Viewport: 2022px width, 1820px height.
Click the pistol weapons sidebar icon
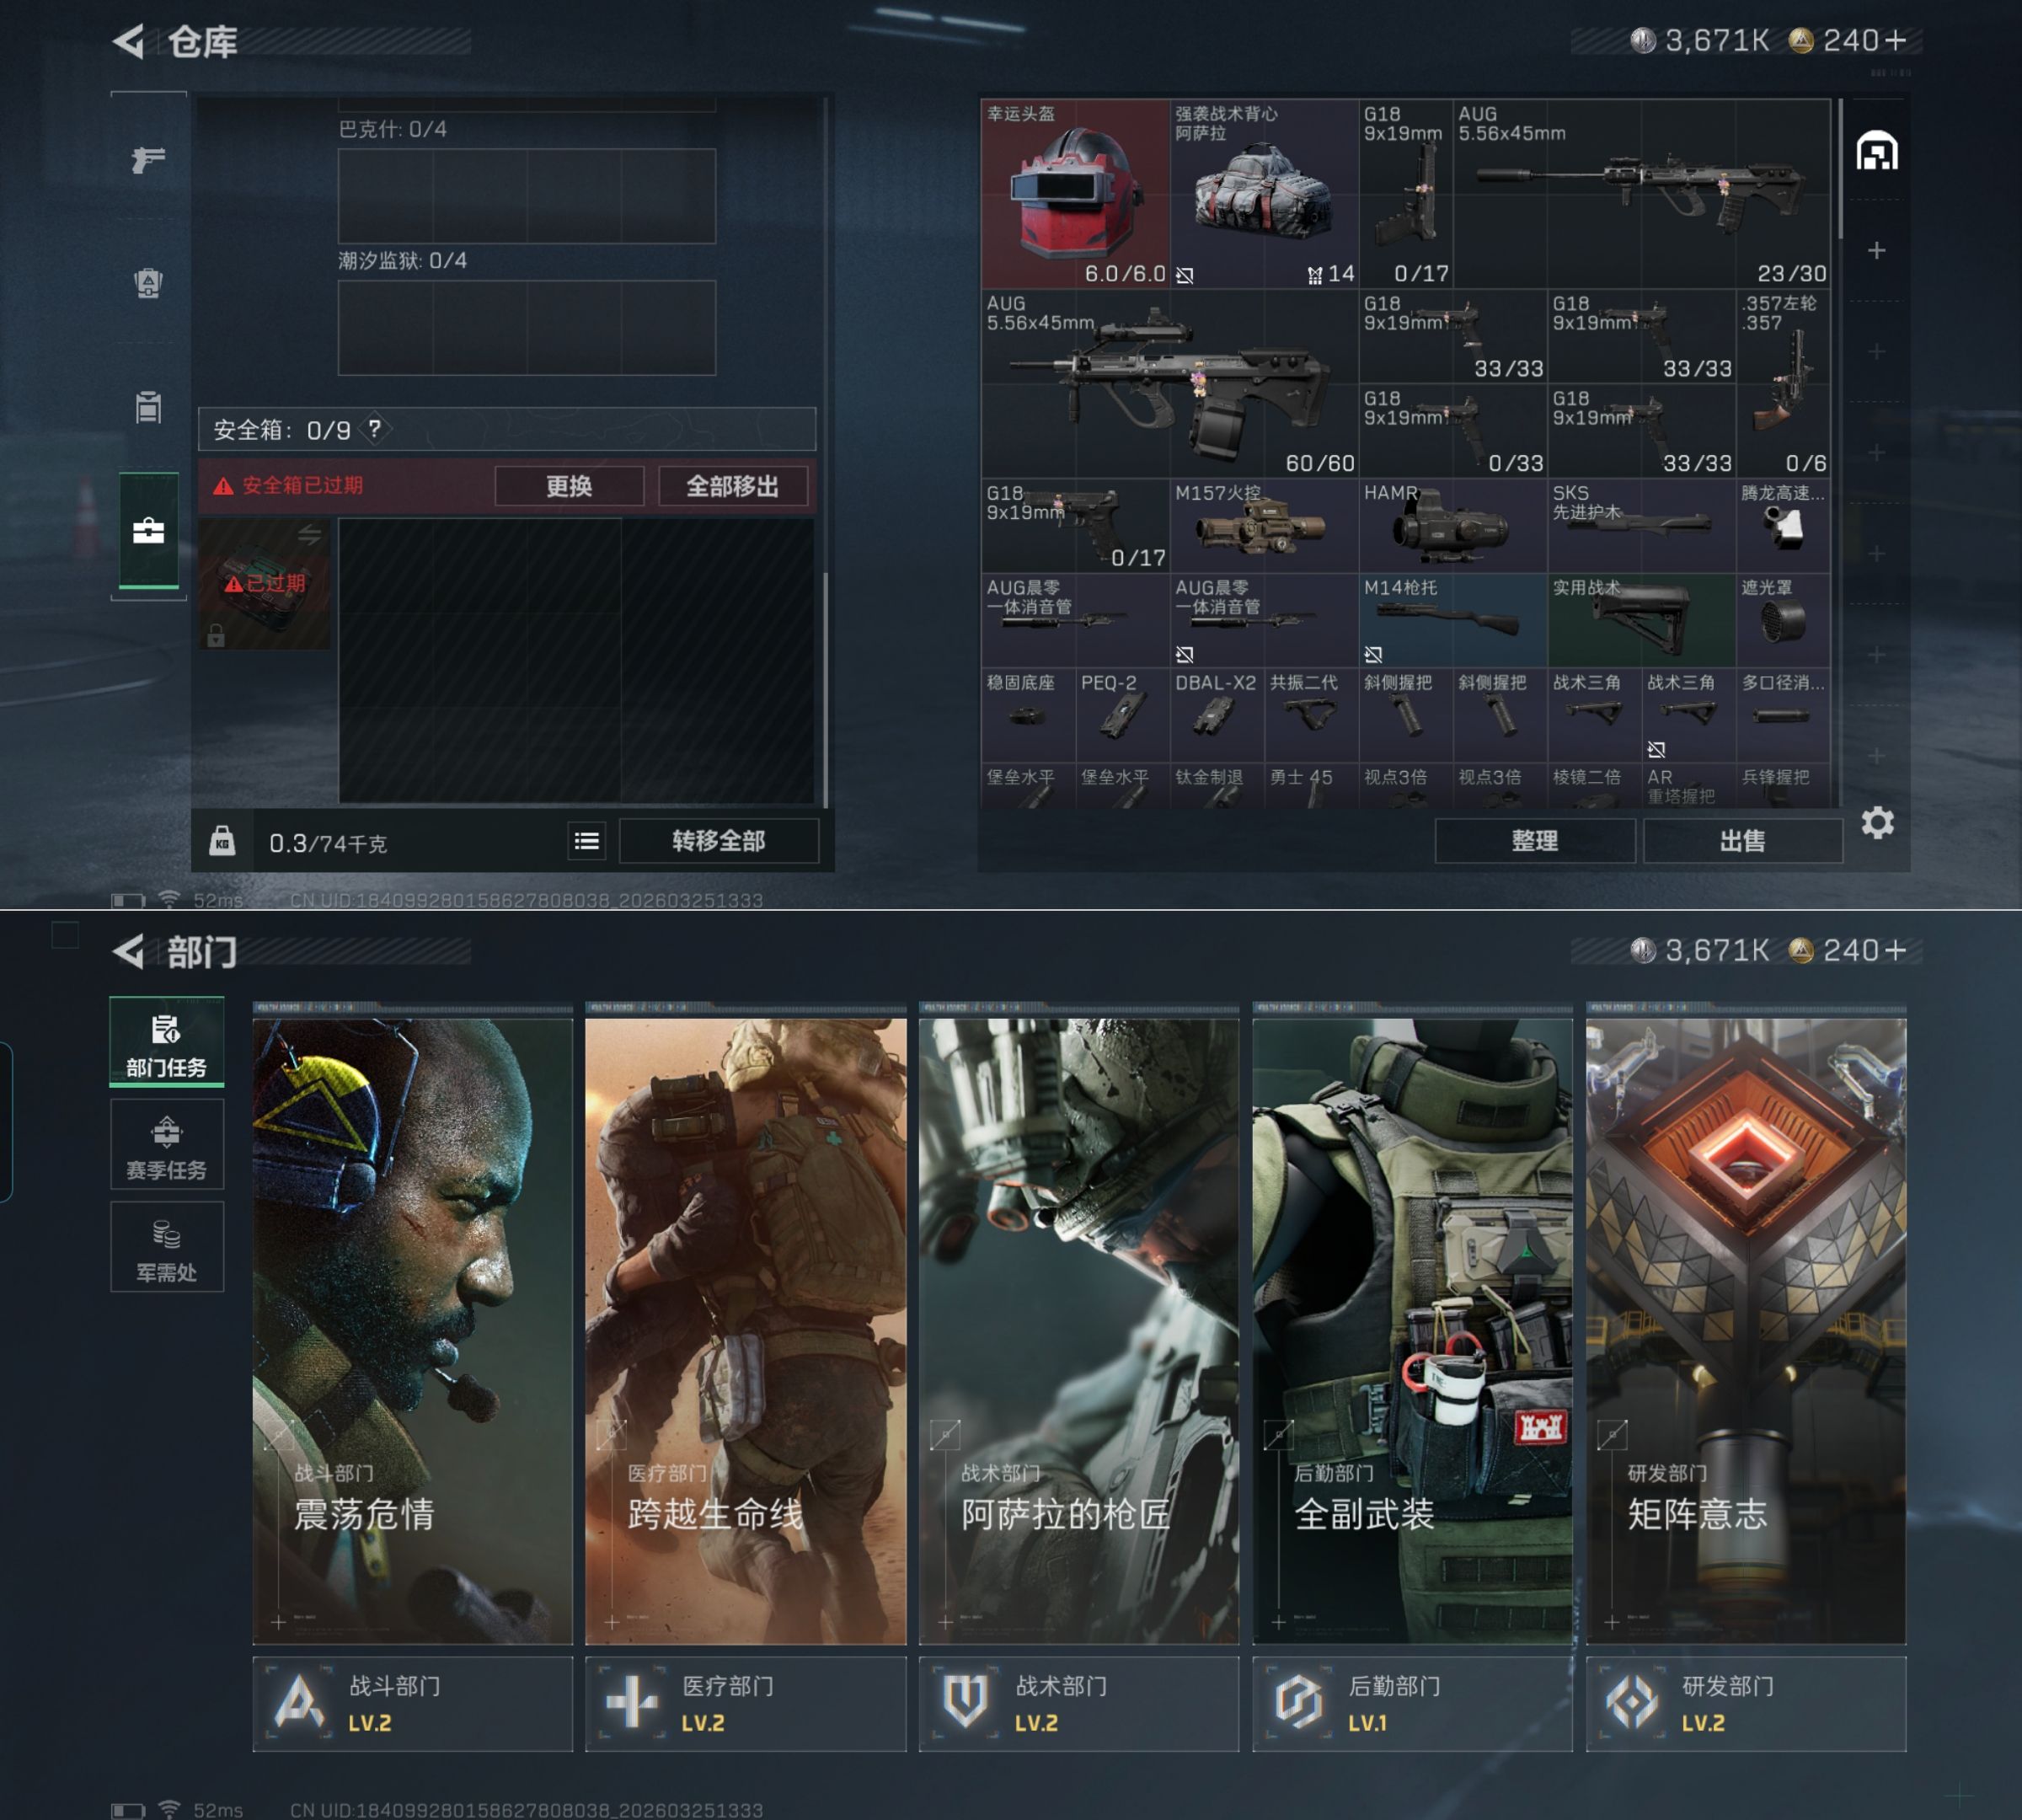pyautogui.click(x=148, y=160)
